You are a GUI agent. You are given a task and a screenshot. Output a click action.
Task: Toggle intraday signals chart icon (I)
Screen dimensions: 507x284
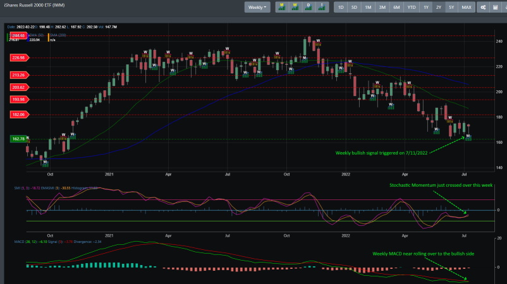[322, 7]
